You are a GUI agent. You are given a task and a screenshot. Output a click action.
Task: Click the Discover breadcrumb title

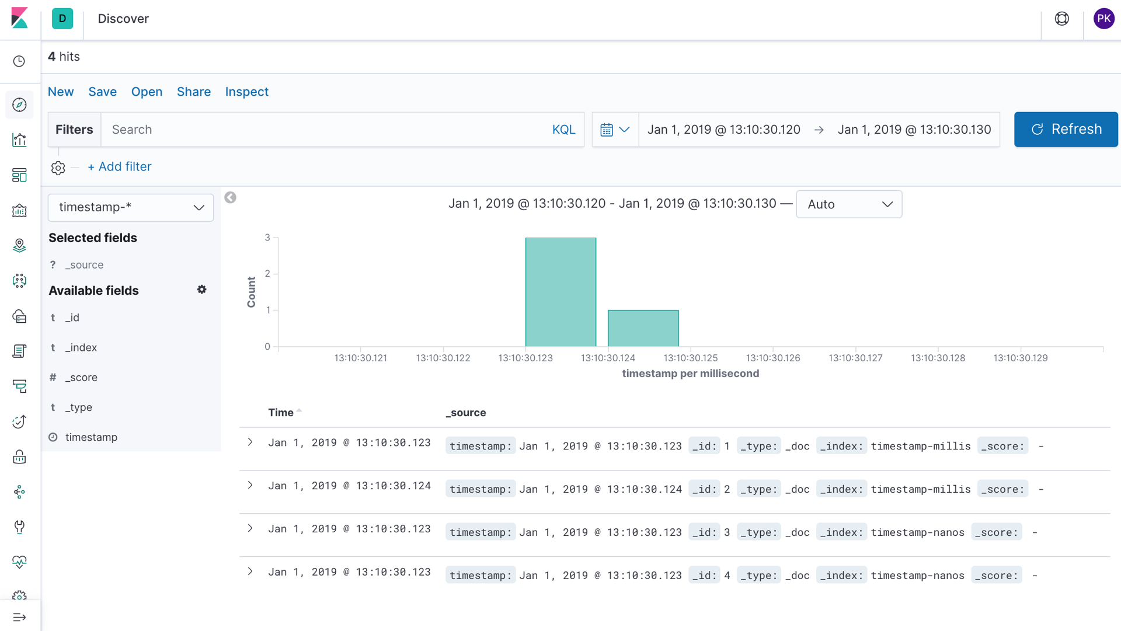123,19
